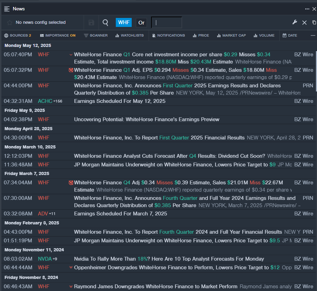Open the wrench settings icon
The width and height of the screenshot is (317, 291).
[295, 22]
